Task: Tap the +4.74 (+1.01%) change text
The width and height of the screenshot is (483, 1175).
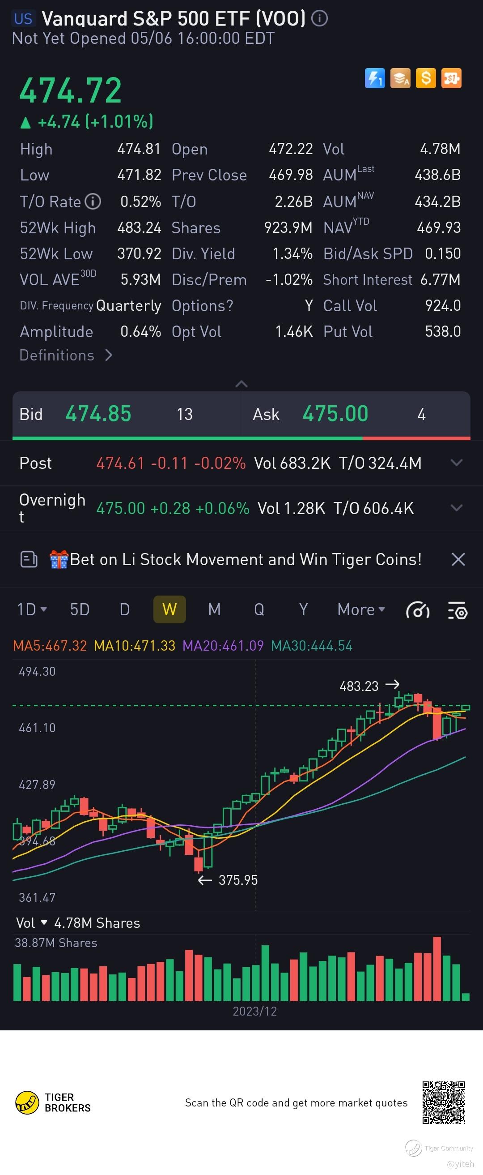Action: (96, 121)
